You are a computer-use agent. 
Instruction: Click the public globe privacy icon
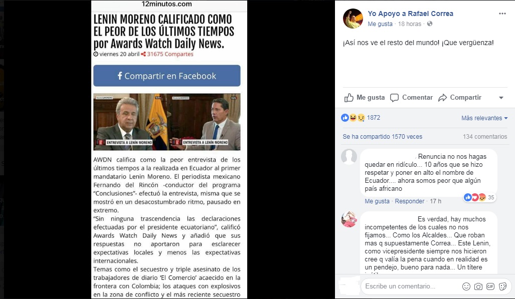pyautogui.click(x=430, y=24)
